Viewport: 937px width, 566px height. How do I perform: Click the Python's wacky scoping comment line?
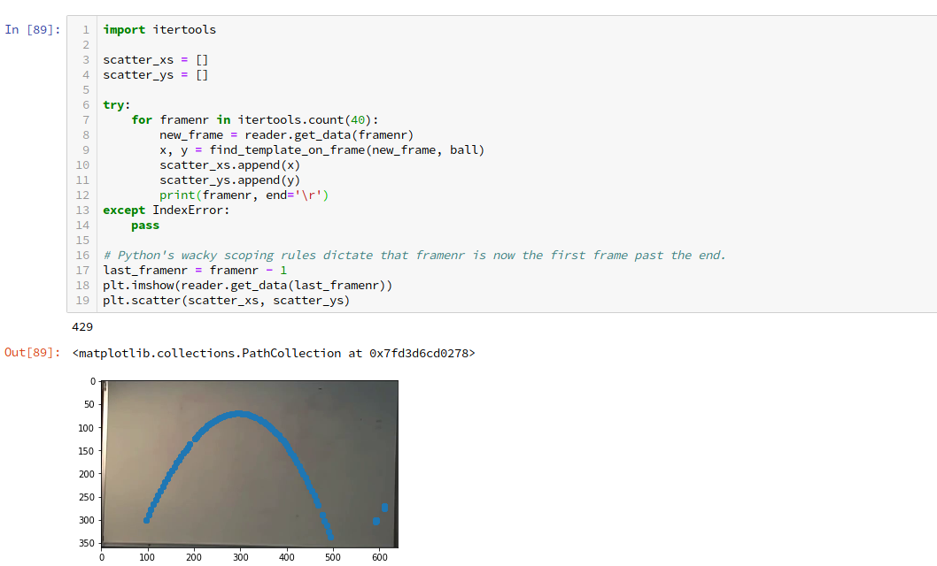pos(414,255)
